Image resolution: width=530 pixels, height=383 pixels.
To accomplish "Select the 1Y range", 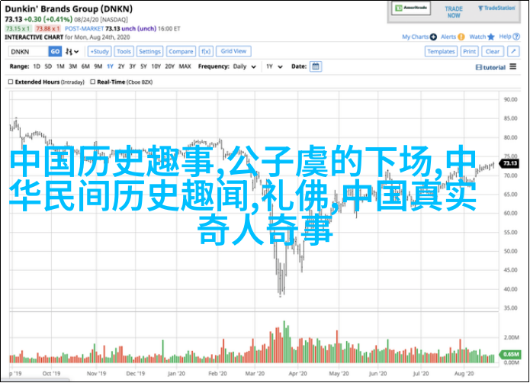I will pyautogui.click(x=110, y=66).
